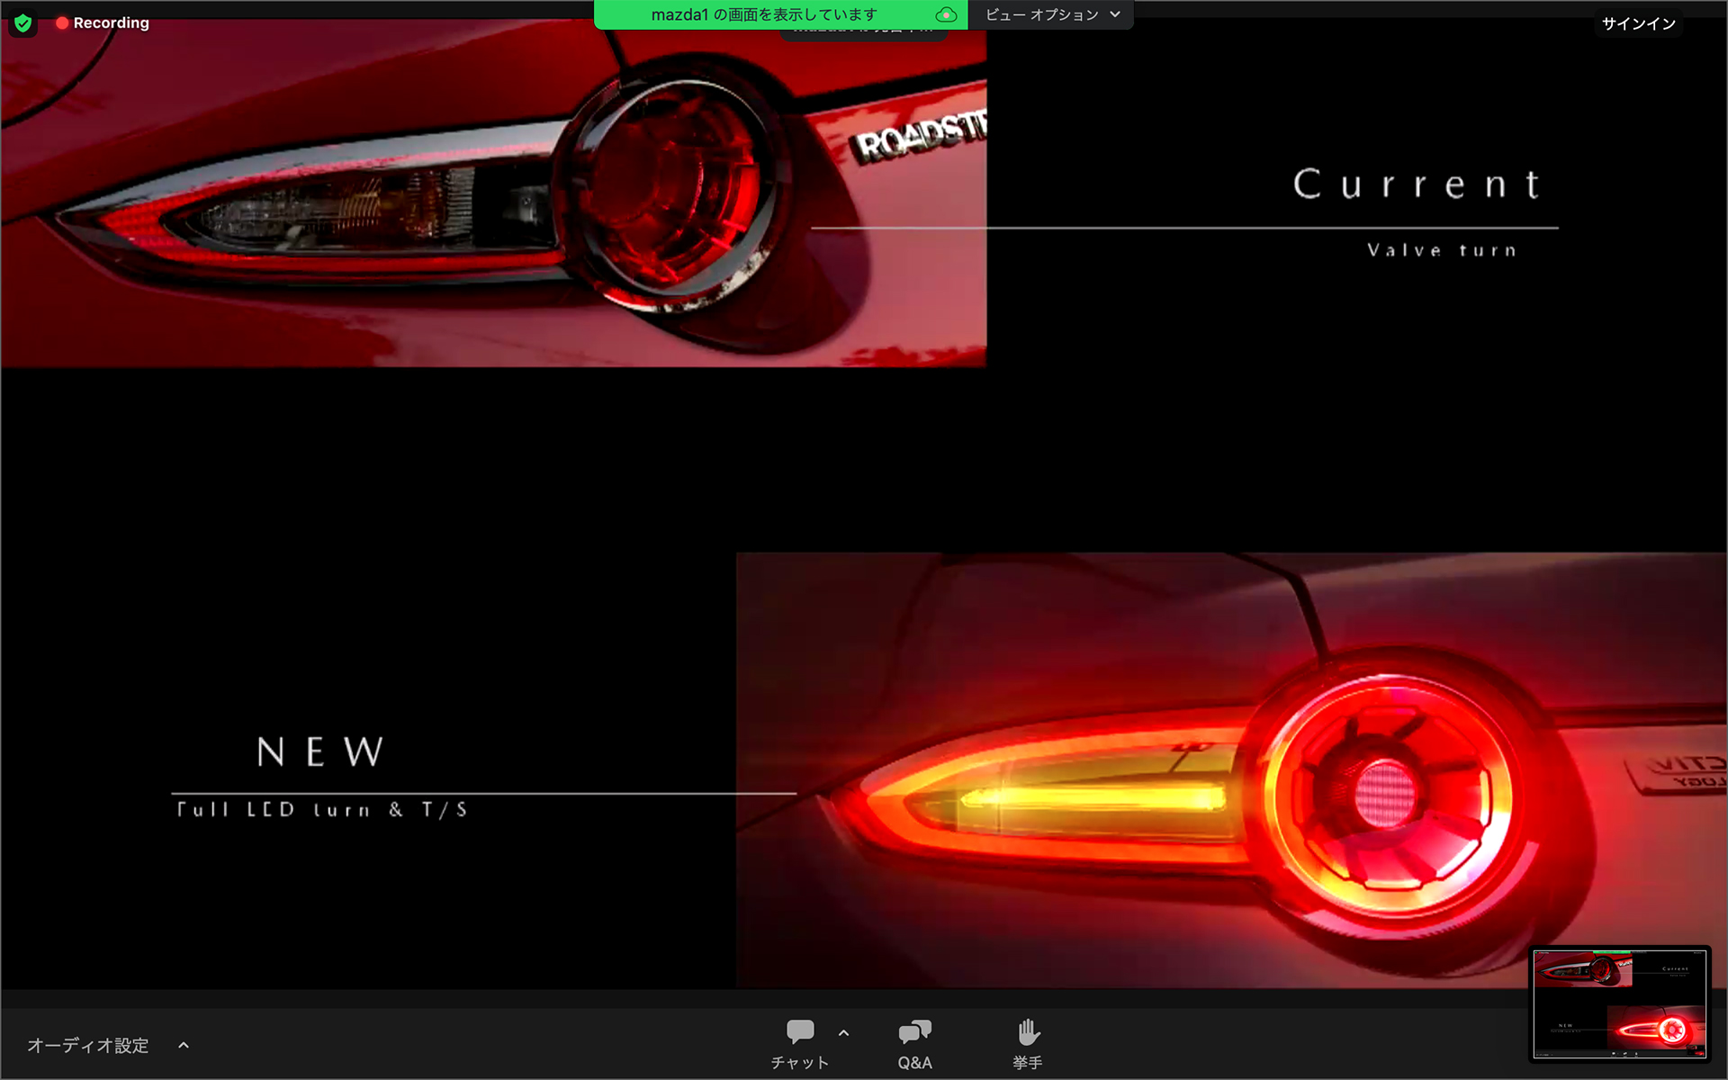The image size is (1728, 1080).
Task: Open the ビュー オプション view options menu
Action: 1041,14
